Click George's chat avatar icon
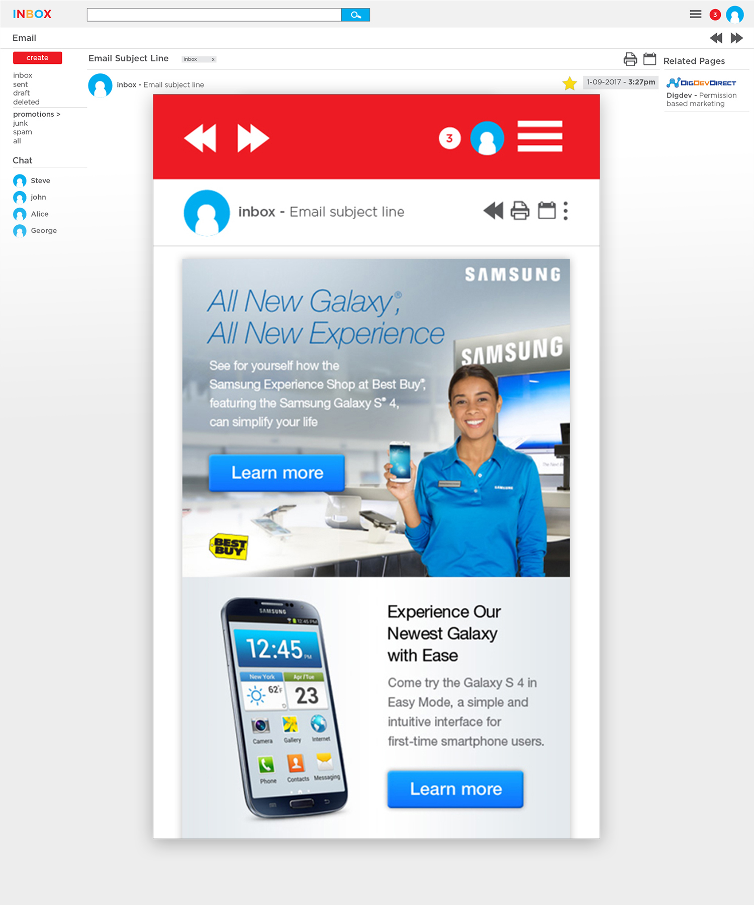The width and height of the screenshot is (754, 905). tap(20, 231)
